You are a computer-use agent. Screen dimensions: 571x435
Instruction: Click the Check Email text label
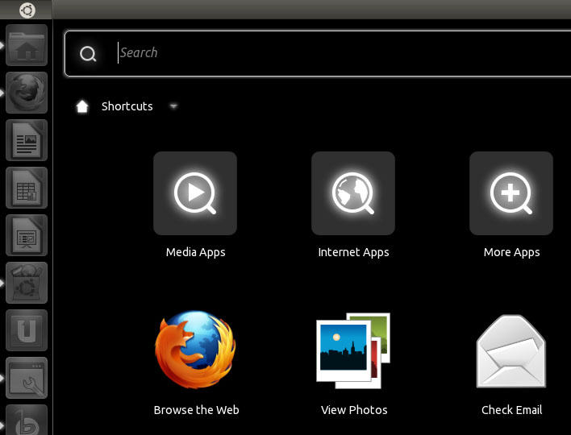pyautogui.click(x=511, y=410)
